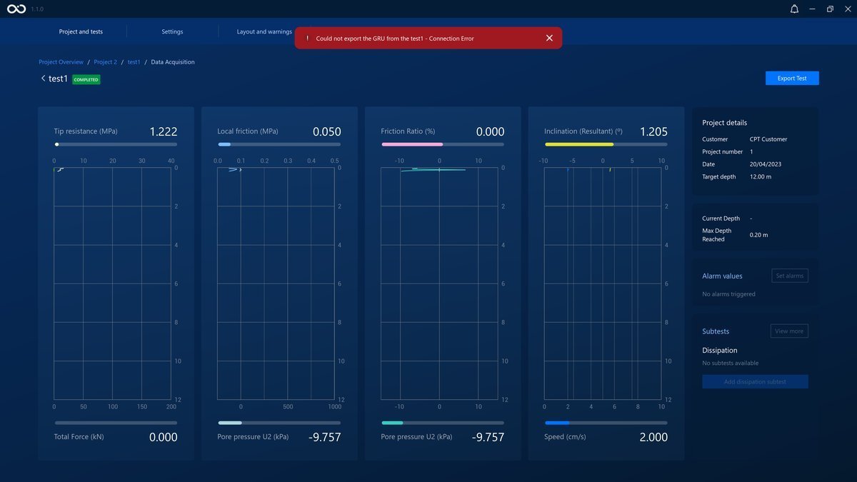Click the COMPLETED status badge

(x=86, y=79)
